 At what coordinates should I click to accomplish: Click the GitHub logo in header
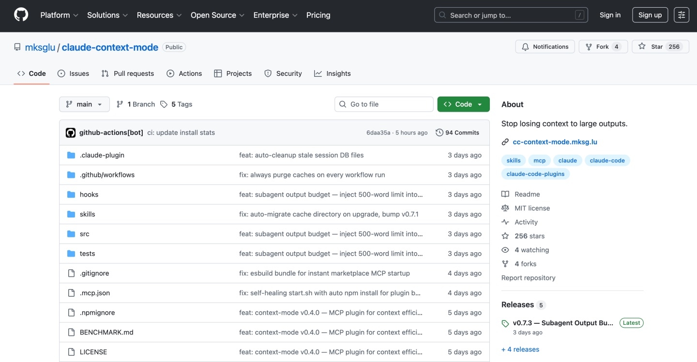(x=21, y=15)
